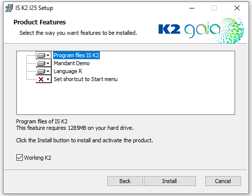Click the drive icon beside Mandant Demo
This screenshot has width=252, height=196.
41,63
